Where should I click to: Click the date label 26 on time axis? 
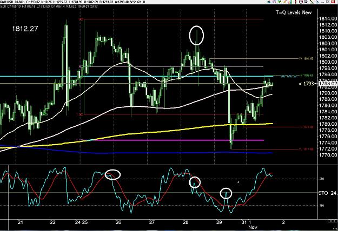coord(118,222)
